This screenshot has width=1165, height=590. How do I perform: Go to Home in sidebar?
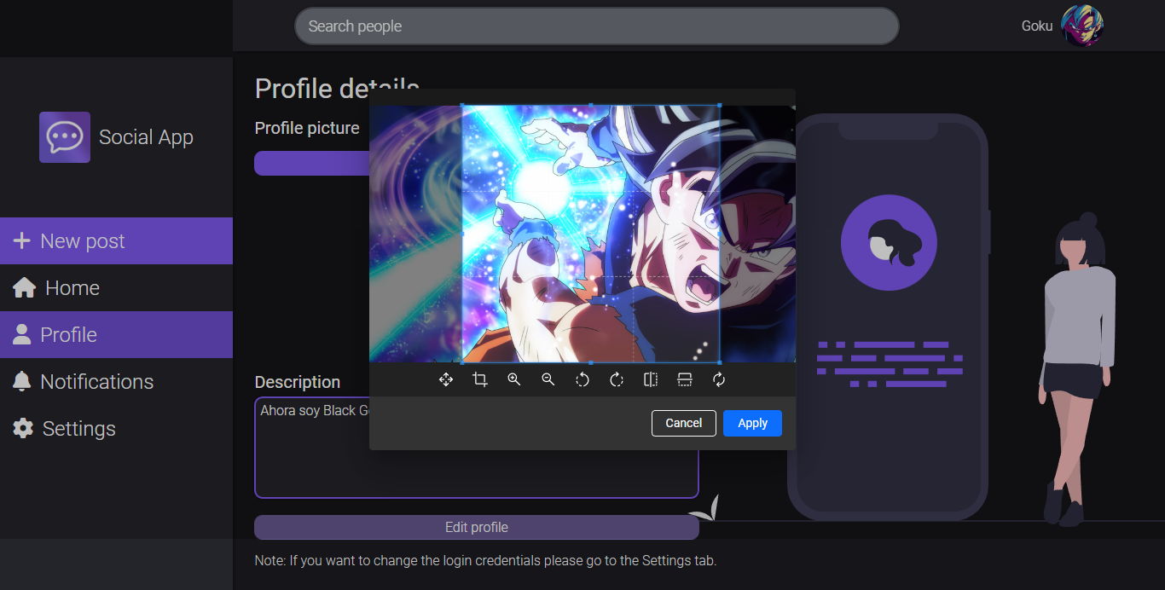(x=116, y=287)
